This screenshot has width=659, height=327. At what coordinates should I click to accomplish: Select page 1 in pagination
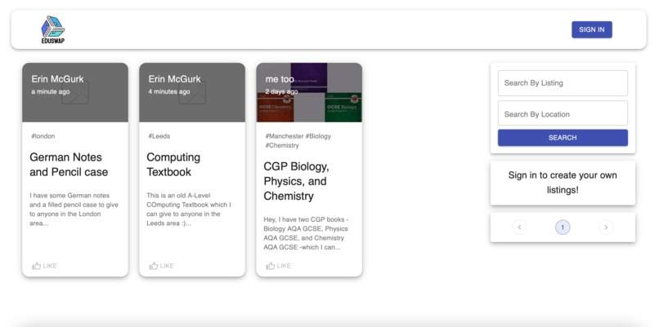pyautogui.click(x=563, y=228)
